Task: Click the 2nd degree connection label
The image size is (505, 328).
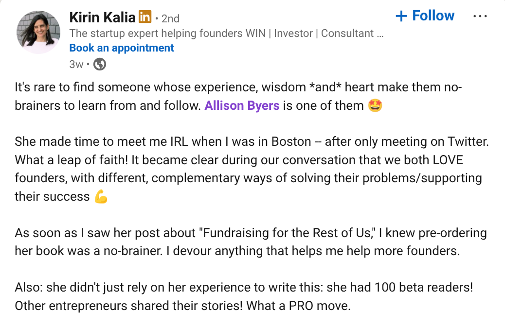Action: point(170,19)
